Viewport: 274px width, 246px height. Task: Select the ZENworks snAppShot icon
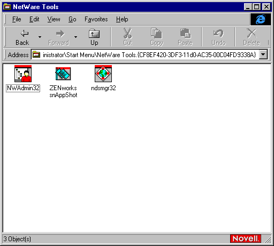63,74
